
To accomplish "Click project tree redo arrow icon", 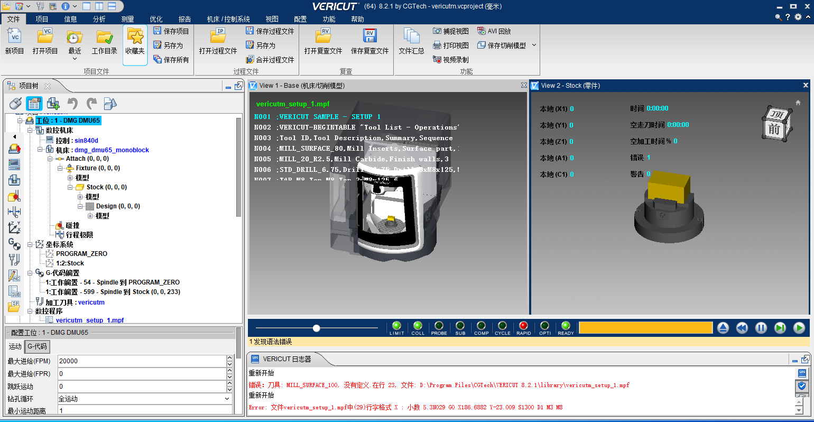I will click(91, 103).
